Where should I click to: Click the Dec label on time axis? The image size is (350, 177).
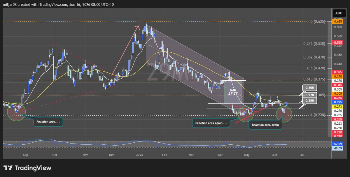(x=112, y=155)
